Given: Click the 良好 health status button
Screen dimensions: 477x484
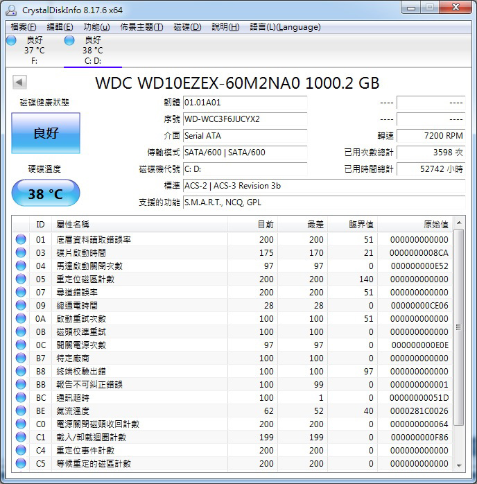Looking at the screenshot, I should point(46,133).
